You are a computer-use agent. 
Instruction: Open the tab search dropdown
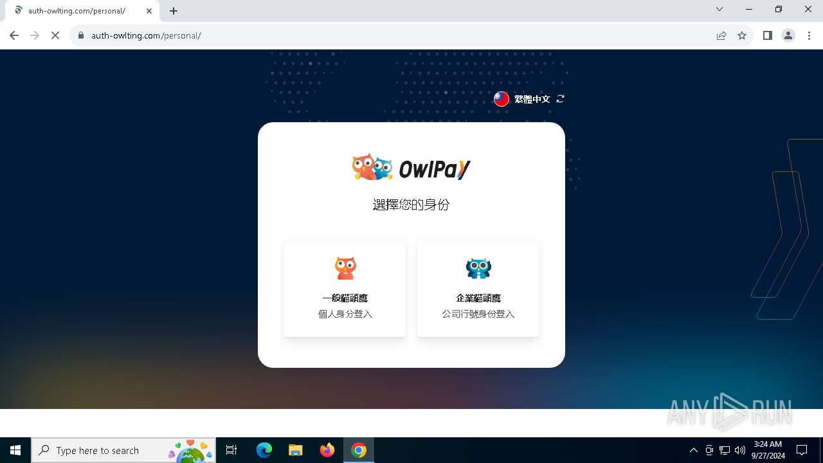point(719,10)
